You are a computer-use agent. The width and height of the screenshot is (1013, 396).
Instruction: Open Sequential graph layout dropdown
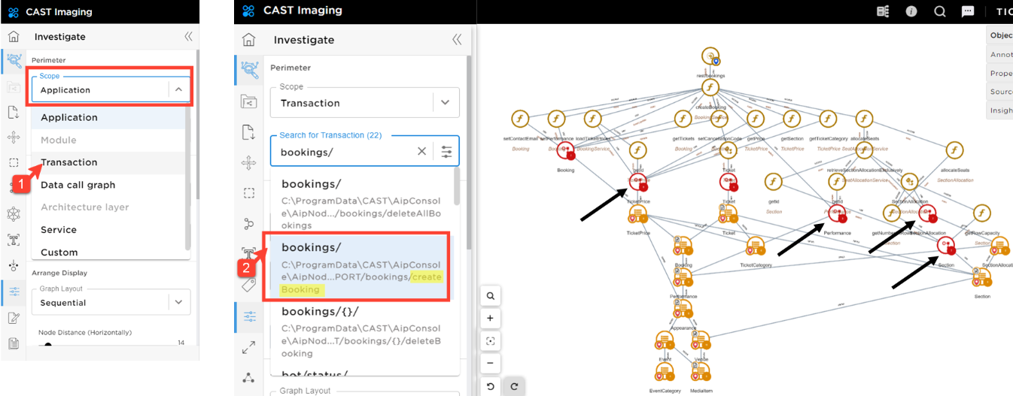[110, 303]
